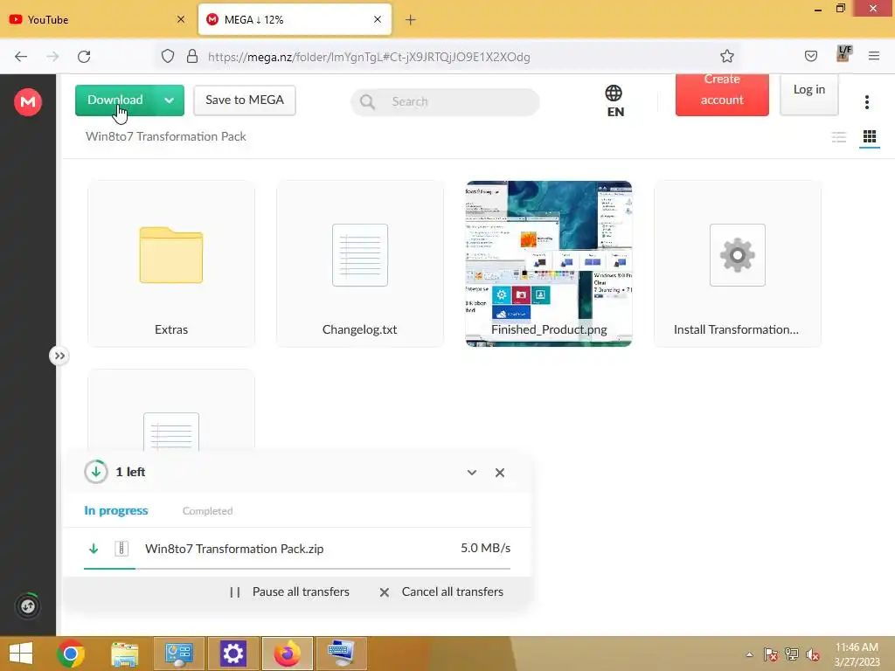Switch to In progress tab
895x671 pixels.
(x=116, y=510)
